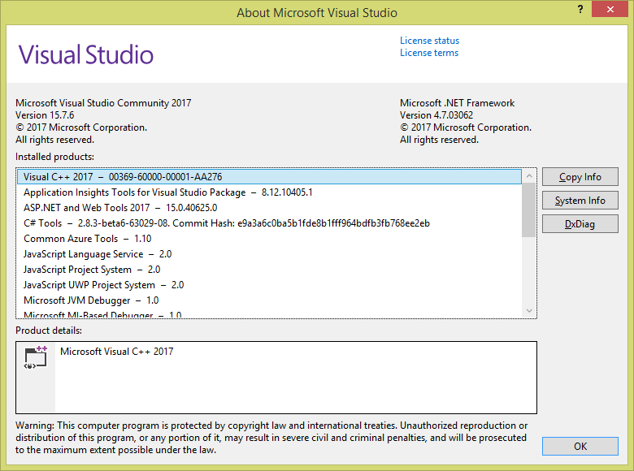The width and height of the screenshot is (634, 471).
Task: Select the Common Azure Tools row
Action: click(269, 238)
